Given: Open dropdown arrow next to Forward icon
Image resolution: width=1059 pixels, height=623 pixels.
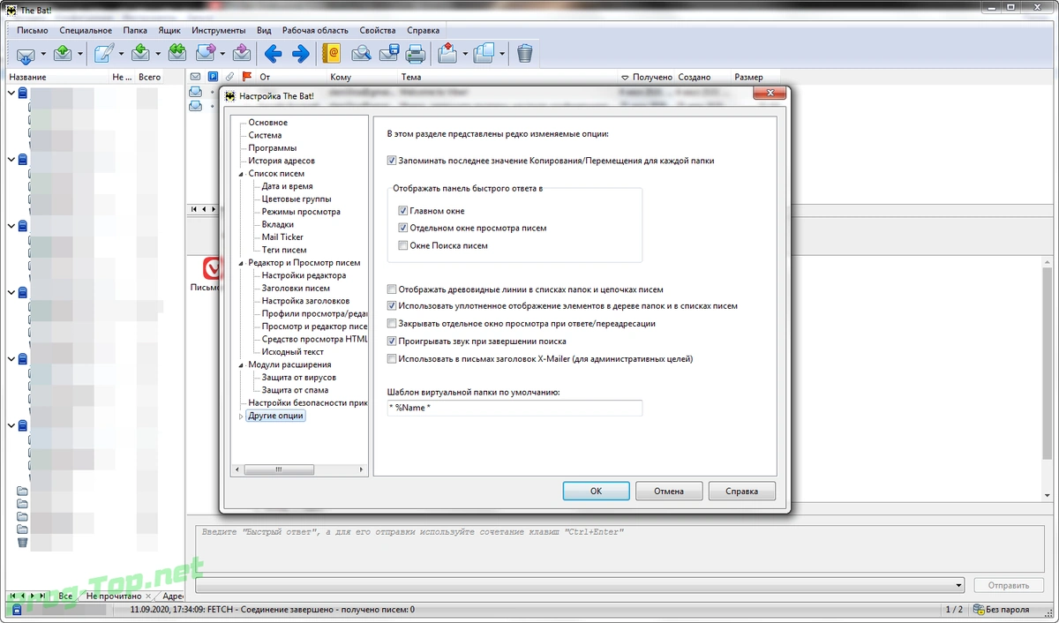Looking at the screenshot, I should 223,55.
